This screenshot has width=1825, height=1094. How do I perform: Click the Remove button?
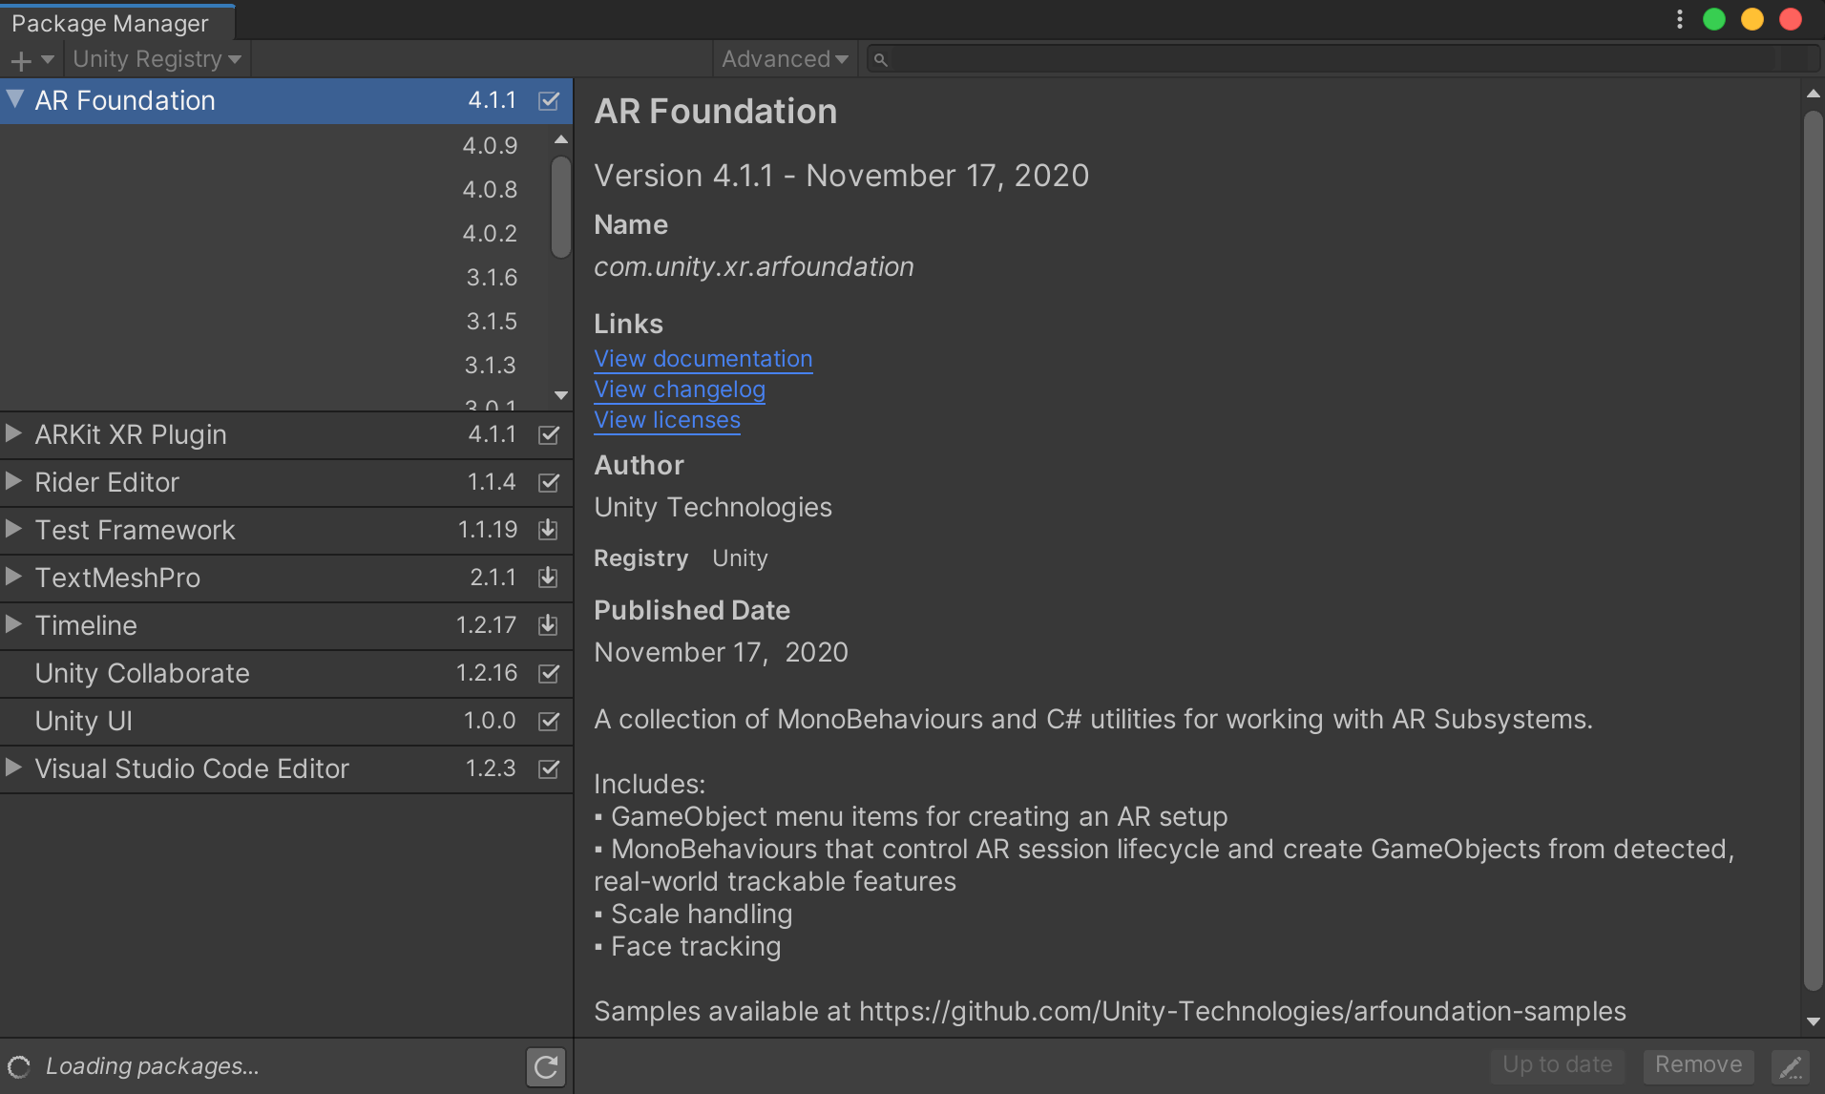pos(1697,1064)
